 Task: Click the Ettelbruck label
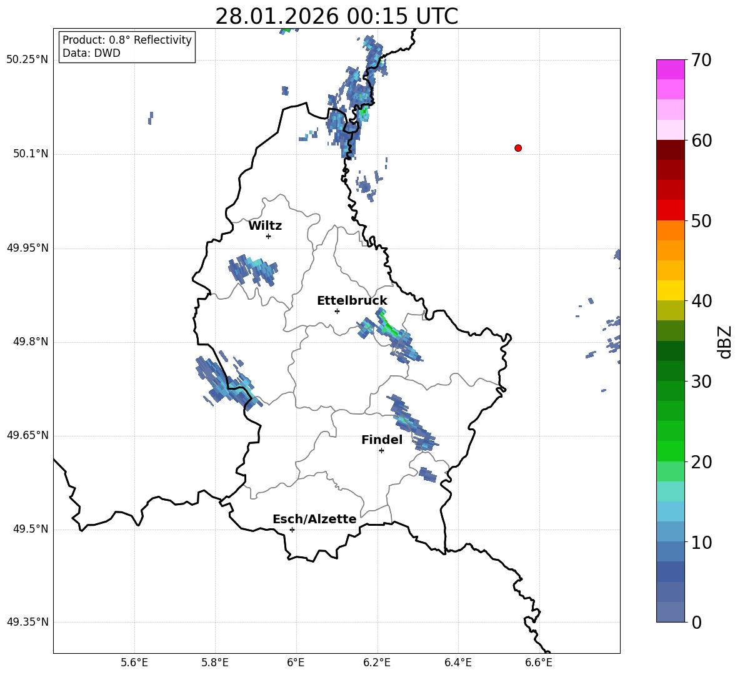point(352,301)
